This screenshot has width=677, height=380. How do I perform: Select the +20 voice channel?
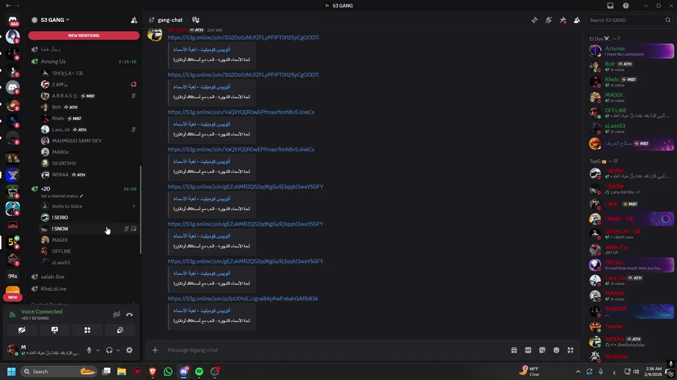coord(84,189)
